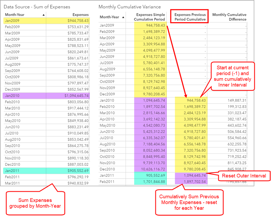
Task: Select Feb2009 in the left table
Action: click(12, 27)
